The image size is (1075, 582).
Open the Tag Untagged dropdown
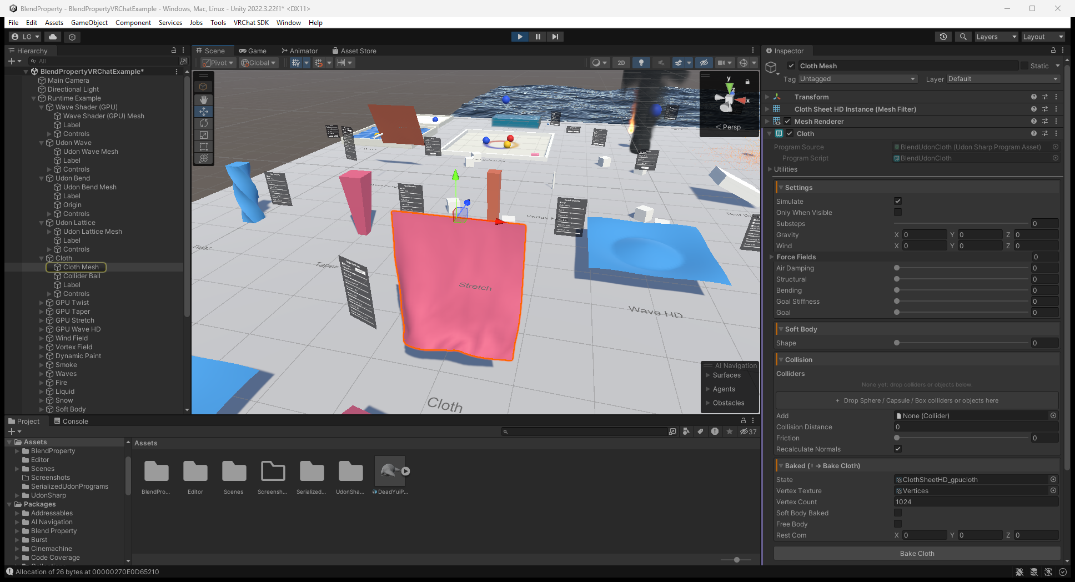click(857, 79)
